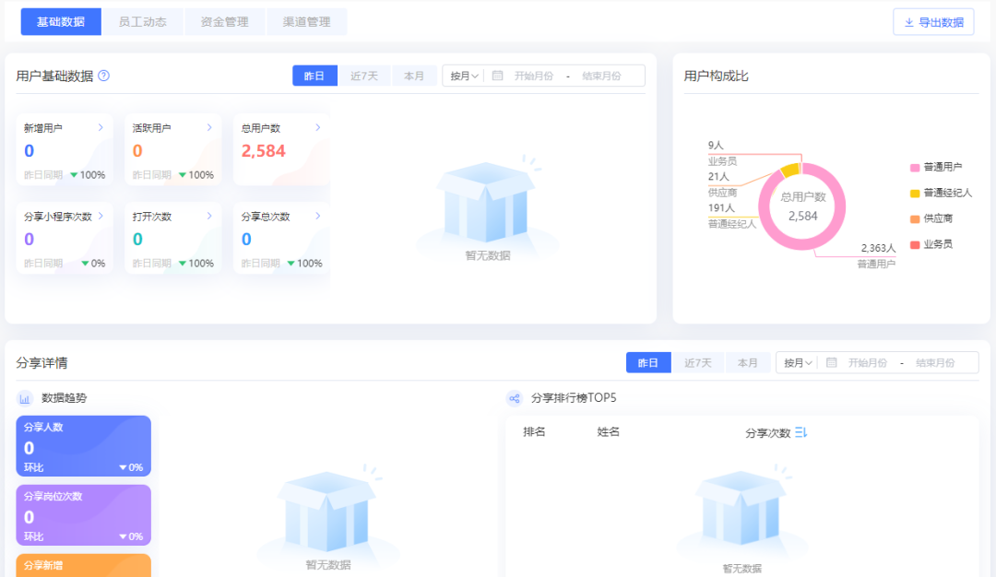Click 0% indicator in 分享小程序次数 card

click(x=93, y=263)
